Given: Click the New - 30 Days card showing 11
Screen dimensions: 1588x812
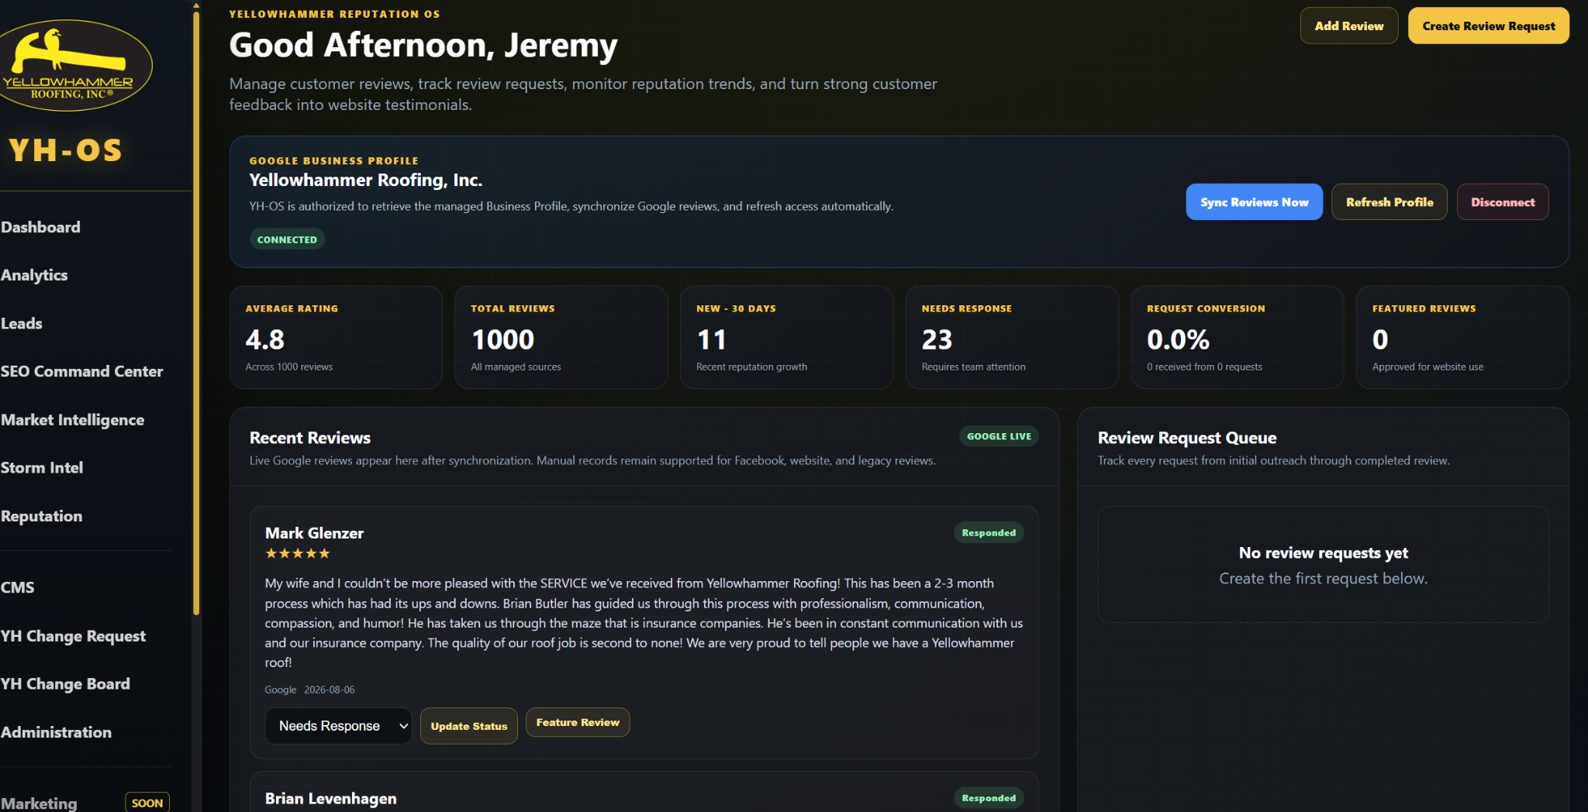Looking at the screenshot, I should (787, 337).
